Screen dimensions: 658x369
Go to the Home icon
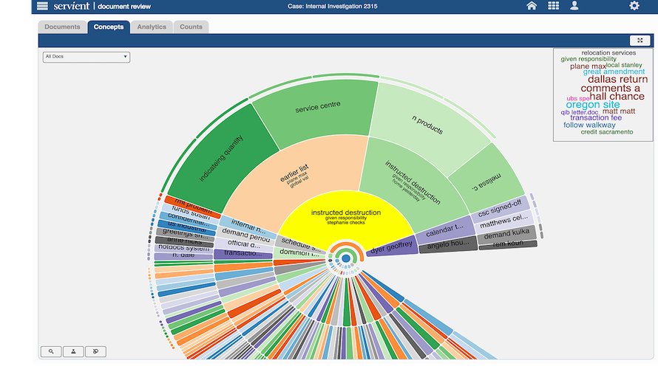(532, 6)
